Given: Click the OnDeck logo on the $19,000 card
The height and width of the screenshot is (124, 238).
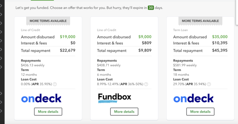Looking at the screenshot, I should click(x=41, y=98).
